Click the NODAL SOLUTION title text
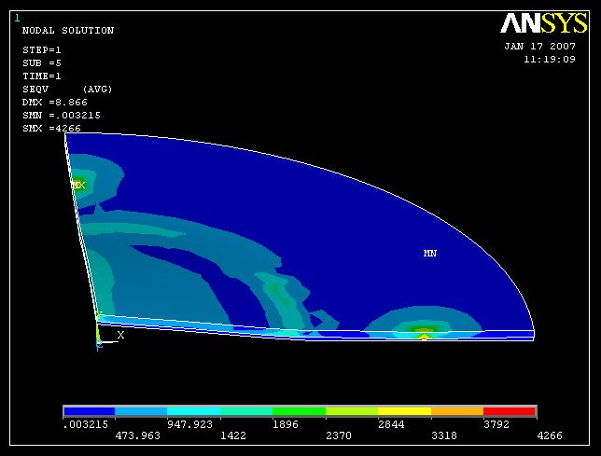 pos(68,31)
